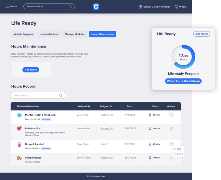This screenshot has width=221, height=180.
Task: Open actions menu for Mental Health & Wellbeing
Action: [x=171, y=115]
